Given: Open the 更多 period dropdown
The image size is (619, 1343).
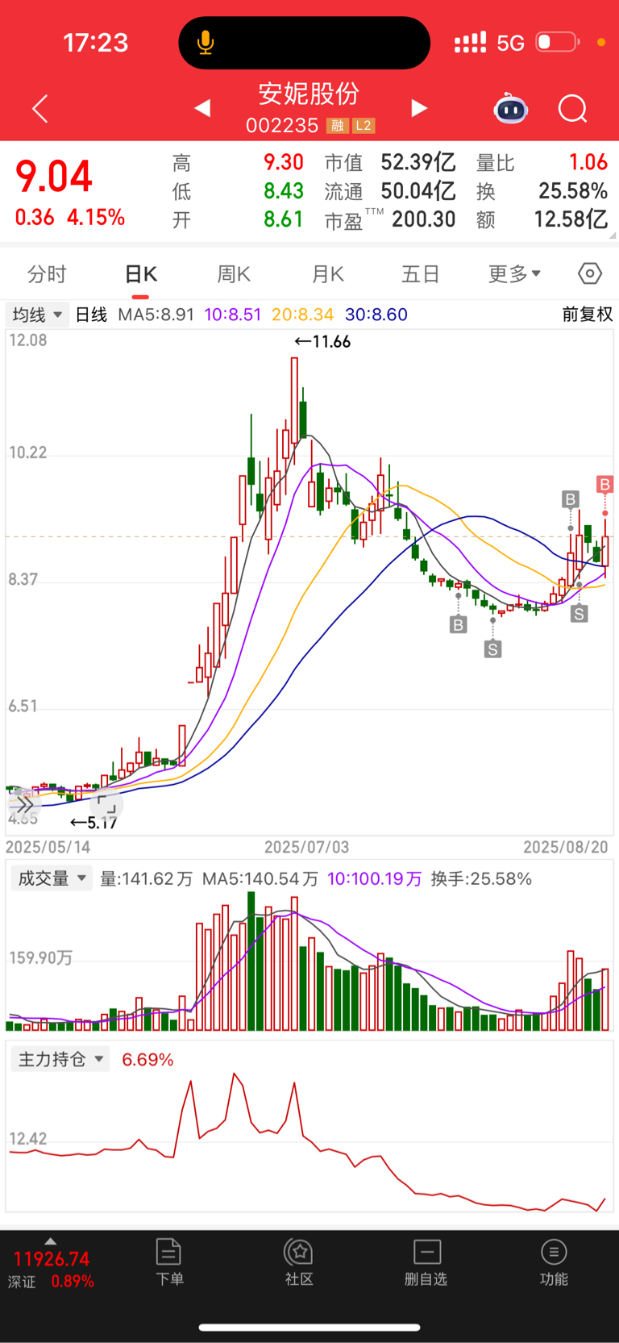Looking at the screenshot, I should click(514, 273).
